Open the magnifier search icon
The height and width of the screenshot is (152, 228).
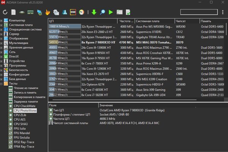pyautogui.click(x=103, y=12)
